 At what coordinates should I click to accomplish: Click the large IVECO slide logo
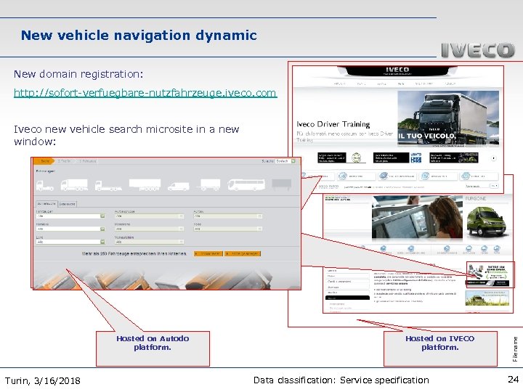[478, 50]
